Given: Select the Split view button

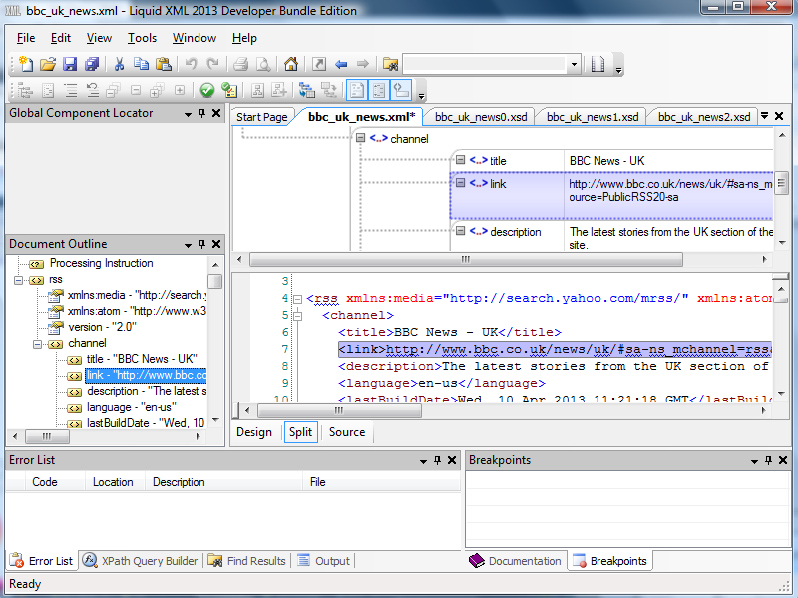Looking at the screenshot, I should [301, 432].
